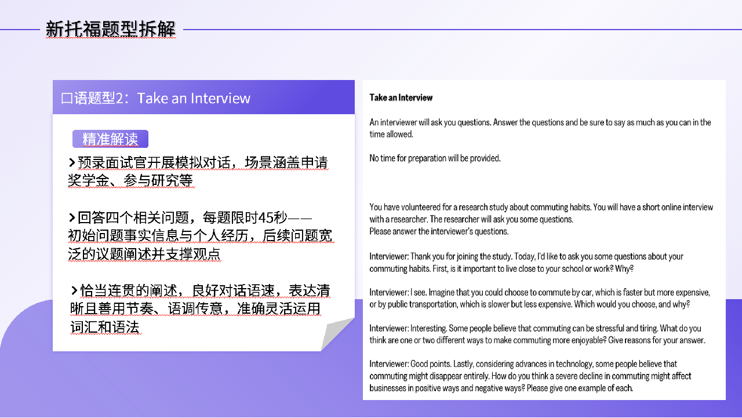Click the bullet text starting 恰当连贯的阐述
The height and width of the screenshot is (418, 742).
(x=201, y=290)
